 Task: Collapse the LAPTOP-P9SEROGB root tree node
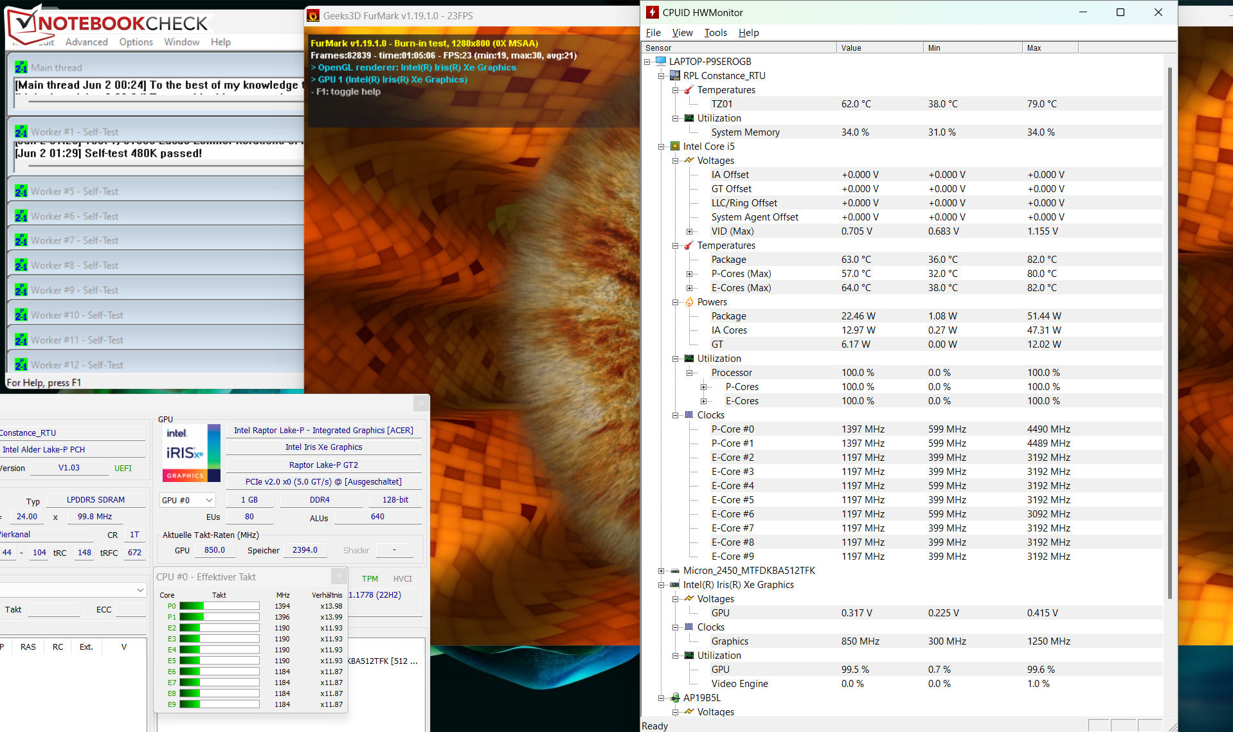[647, 62]
